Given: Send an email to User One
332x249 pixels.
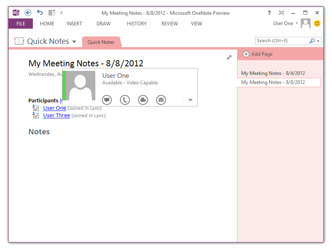Looking at the screenshot, I should tap(161, 100).
